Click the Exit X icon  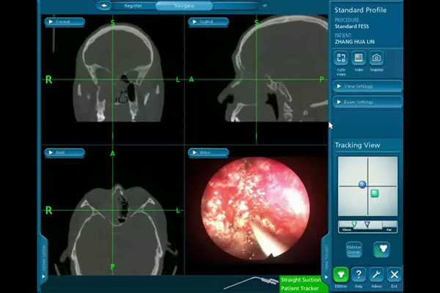[x=395, y=275]
